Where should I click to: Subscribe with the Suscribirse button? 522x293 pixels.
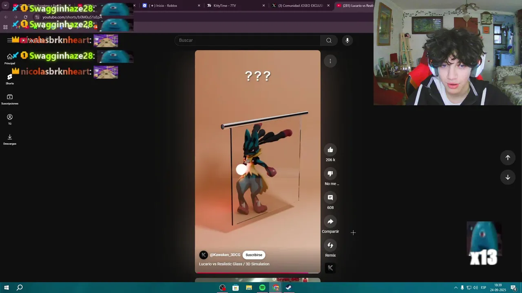[x=254, y=255]
